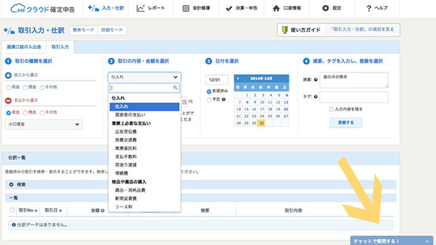This screenshot has width=436, height=245.
Task: Select 現金 radio under 支出
Action: click(x=9, y=113)
